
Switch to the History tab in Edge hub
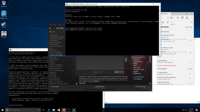[168, 22]
